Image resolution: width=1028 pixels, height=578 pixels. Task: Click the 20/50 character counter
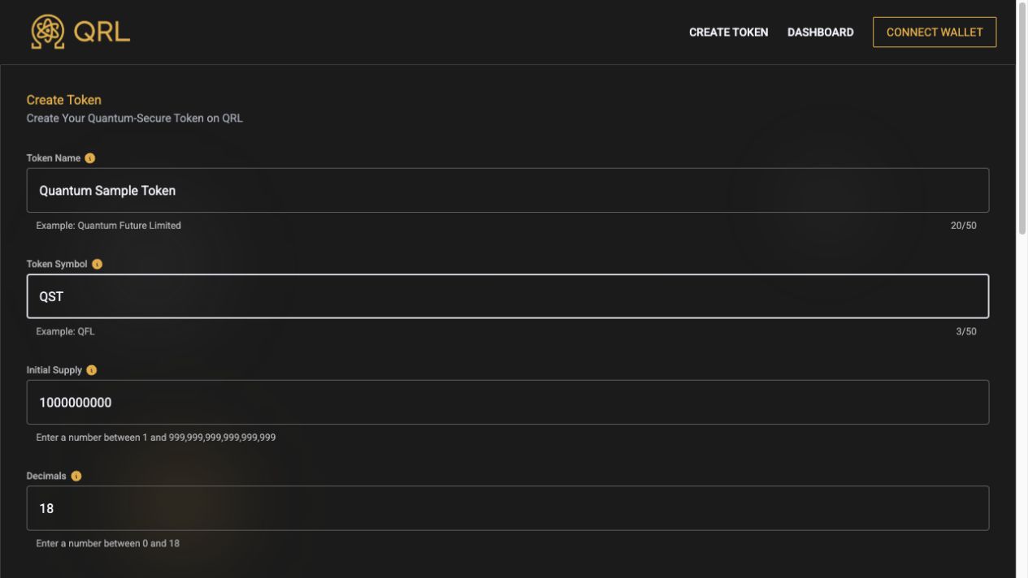point(964,226)
